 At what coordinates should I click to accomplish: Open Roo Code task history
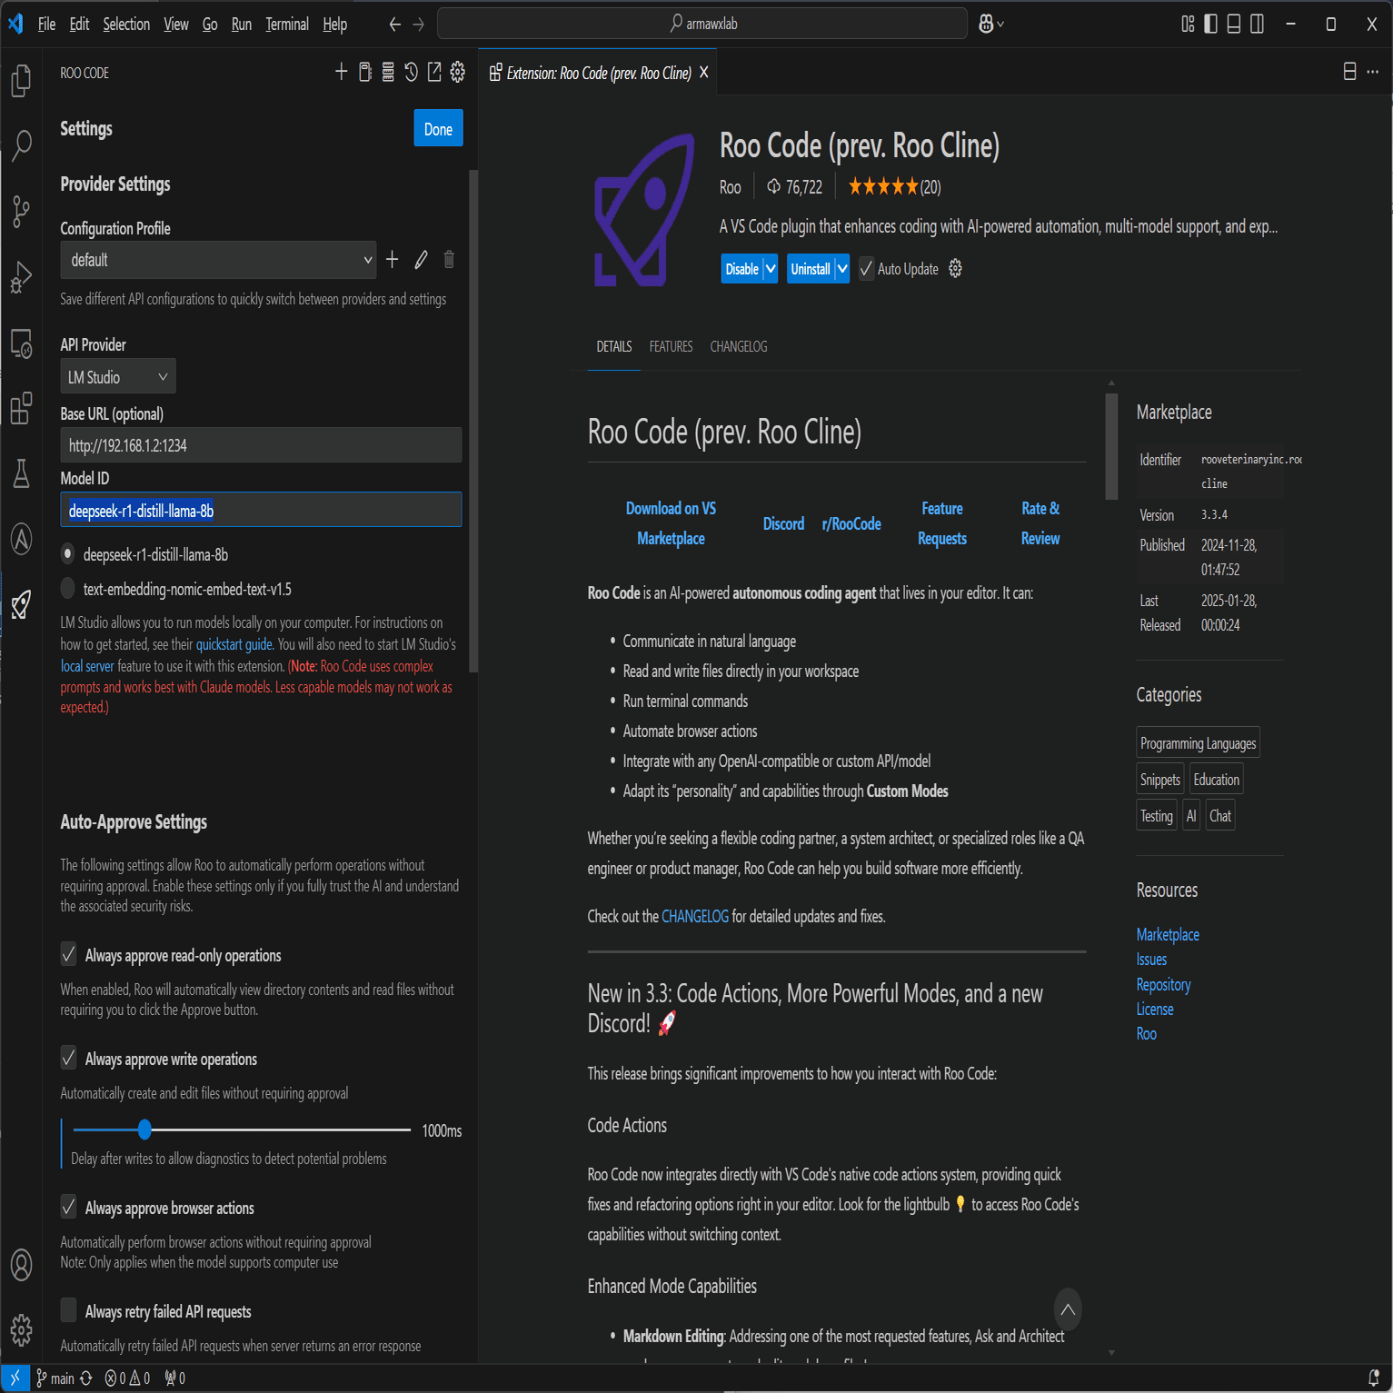click(x=412, y=72)
